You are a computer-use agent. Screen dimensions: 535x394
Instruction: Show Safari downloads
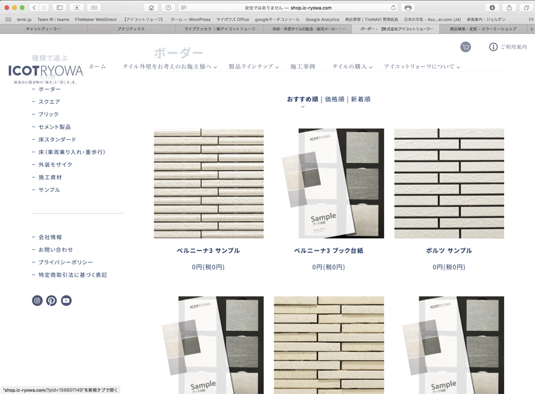pos(492,8)
